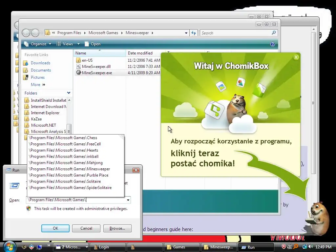Viewport: 336px width, 252px height.
Task: Open the Downloads favorite link
Action: [40, 63]
